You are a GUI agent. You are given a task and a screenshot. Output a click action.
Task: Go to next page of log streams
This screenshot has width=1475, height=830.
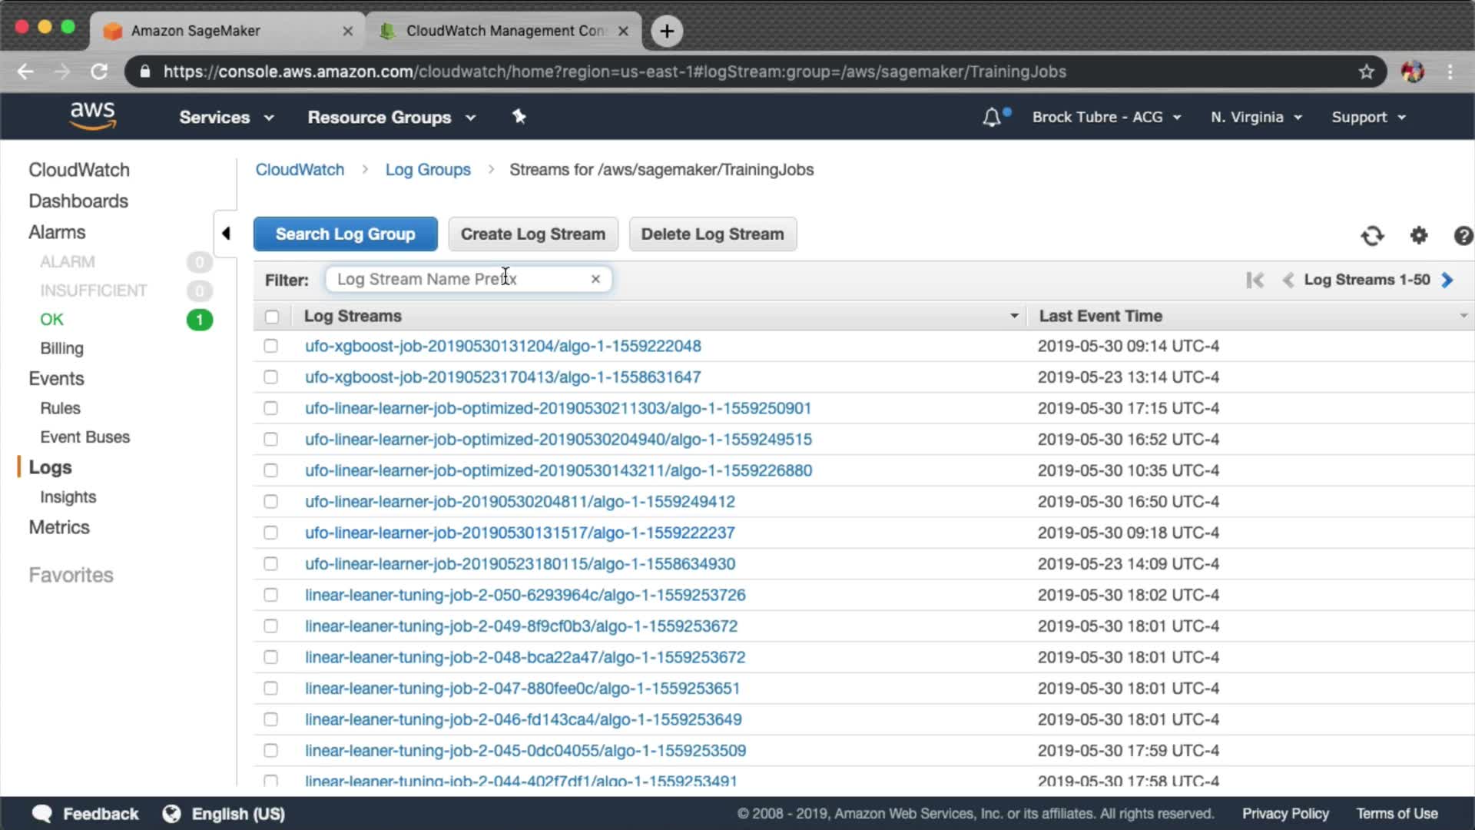(1447, 280)
